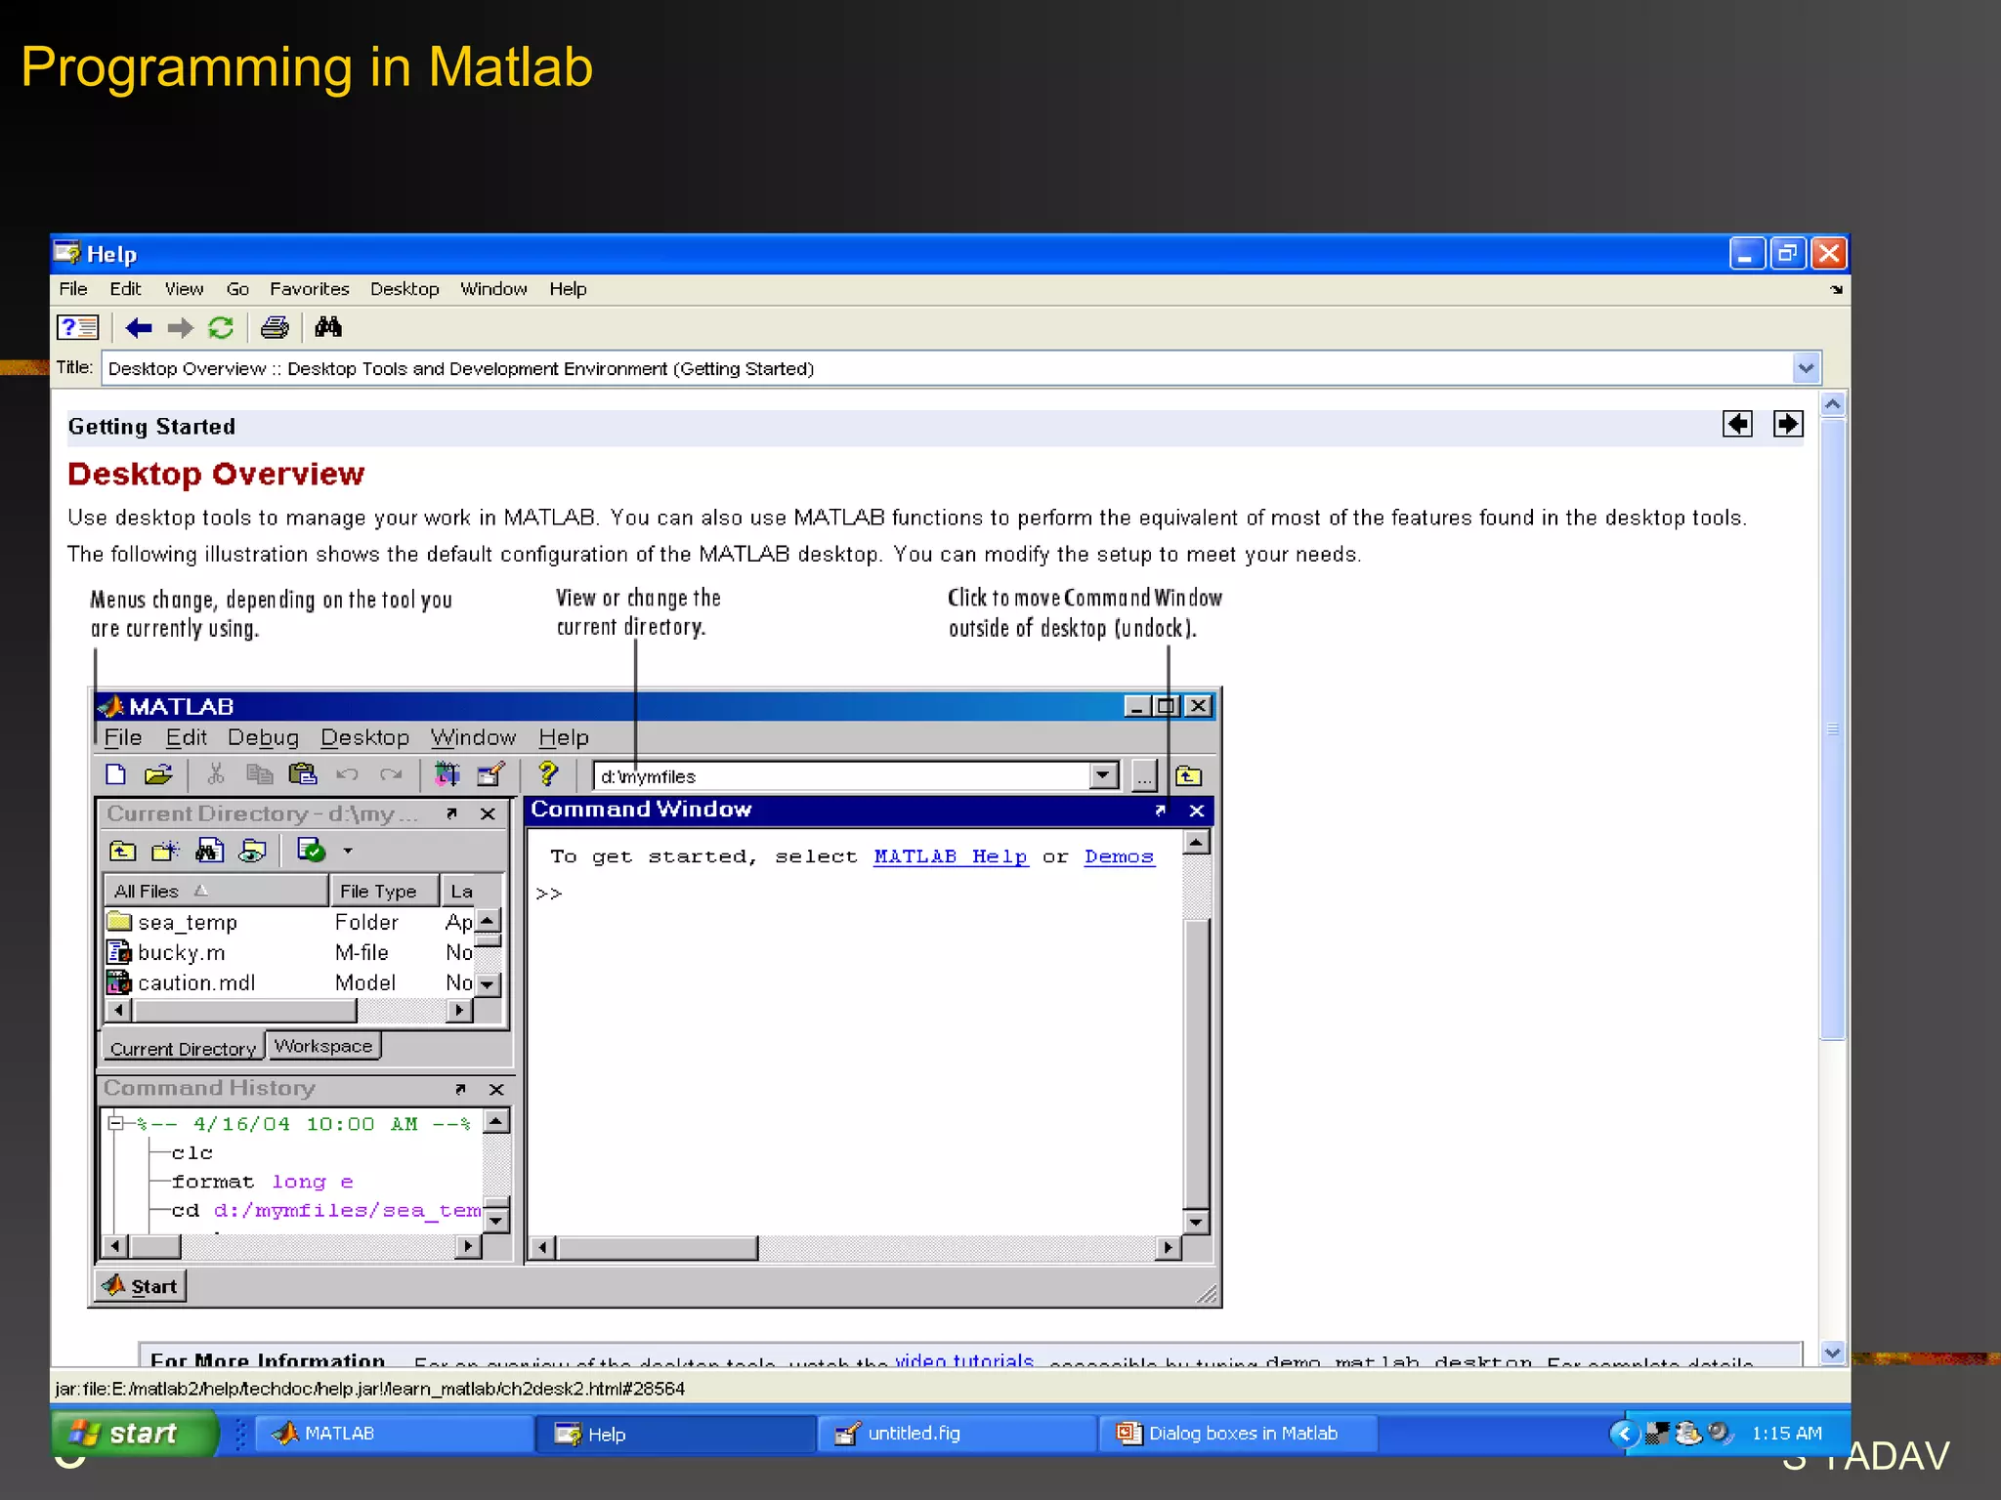Click the Redo icon in MATLAB toolbar

[x=391, y=775]
